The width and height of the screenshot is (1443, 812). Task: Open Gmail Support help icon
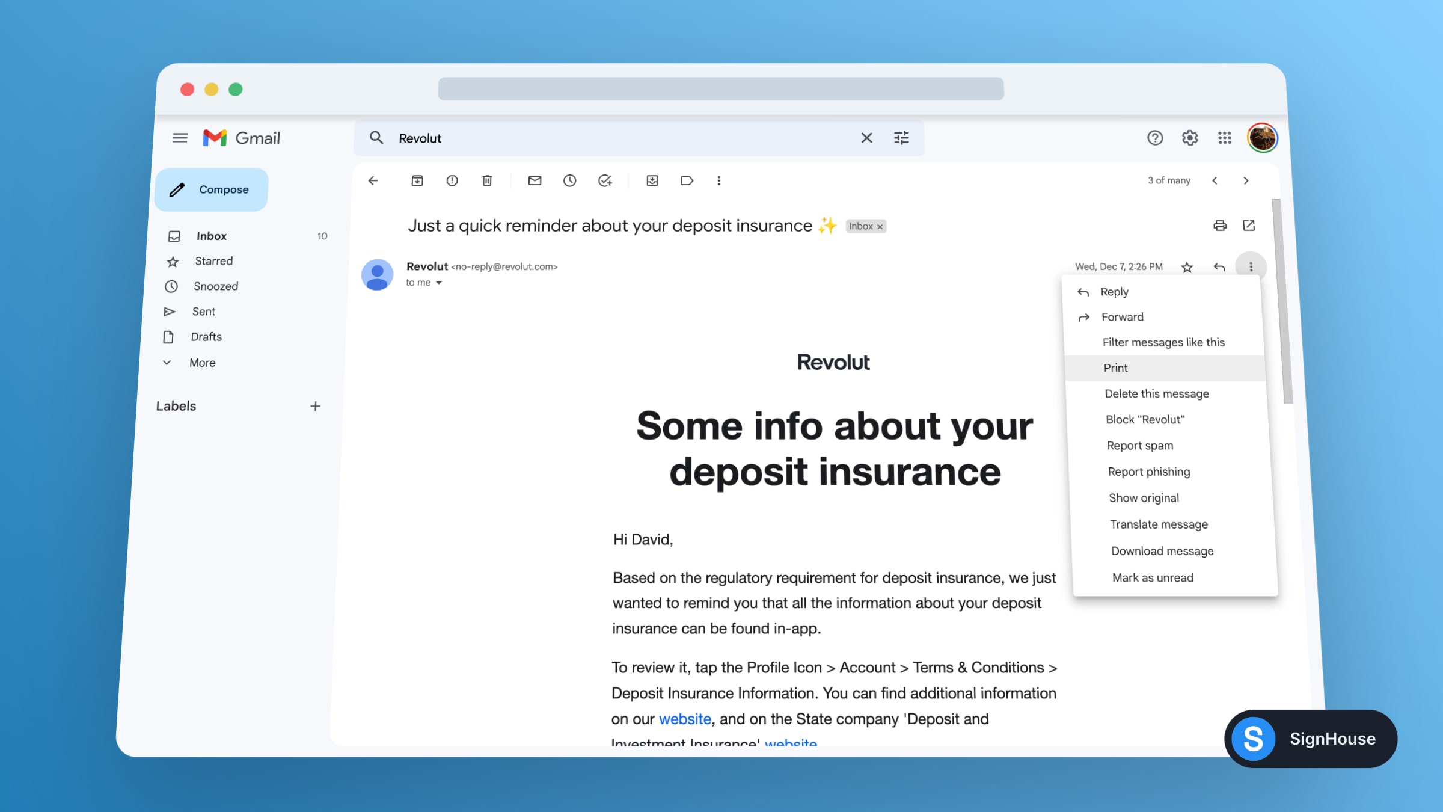(1154, 138)
